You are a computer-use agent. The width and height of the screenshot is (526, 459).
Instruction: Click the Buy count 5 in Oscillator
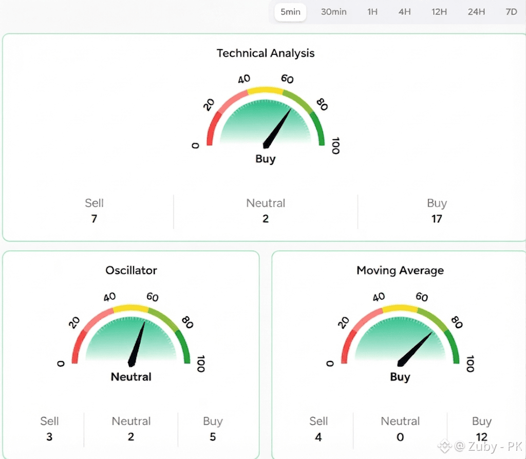pyautogui.click(x=213, y=437)
